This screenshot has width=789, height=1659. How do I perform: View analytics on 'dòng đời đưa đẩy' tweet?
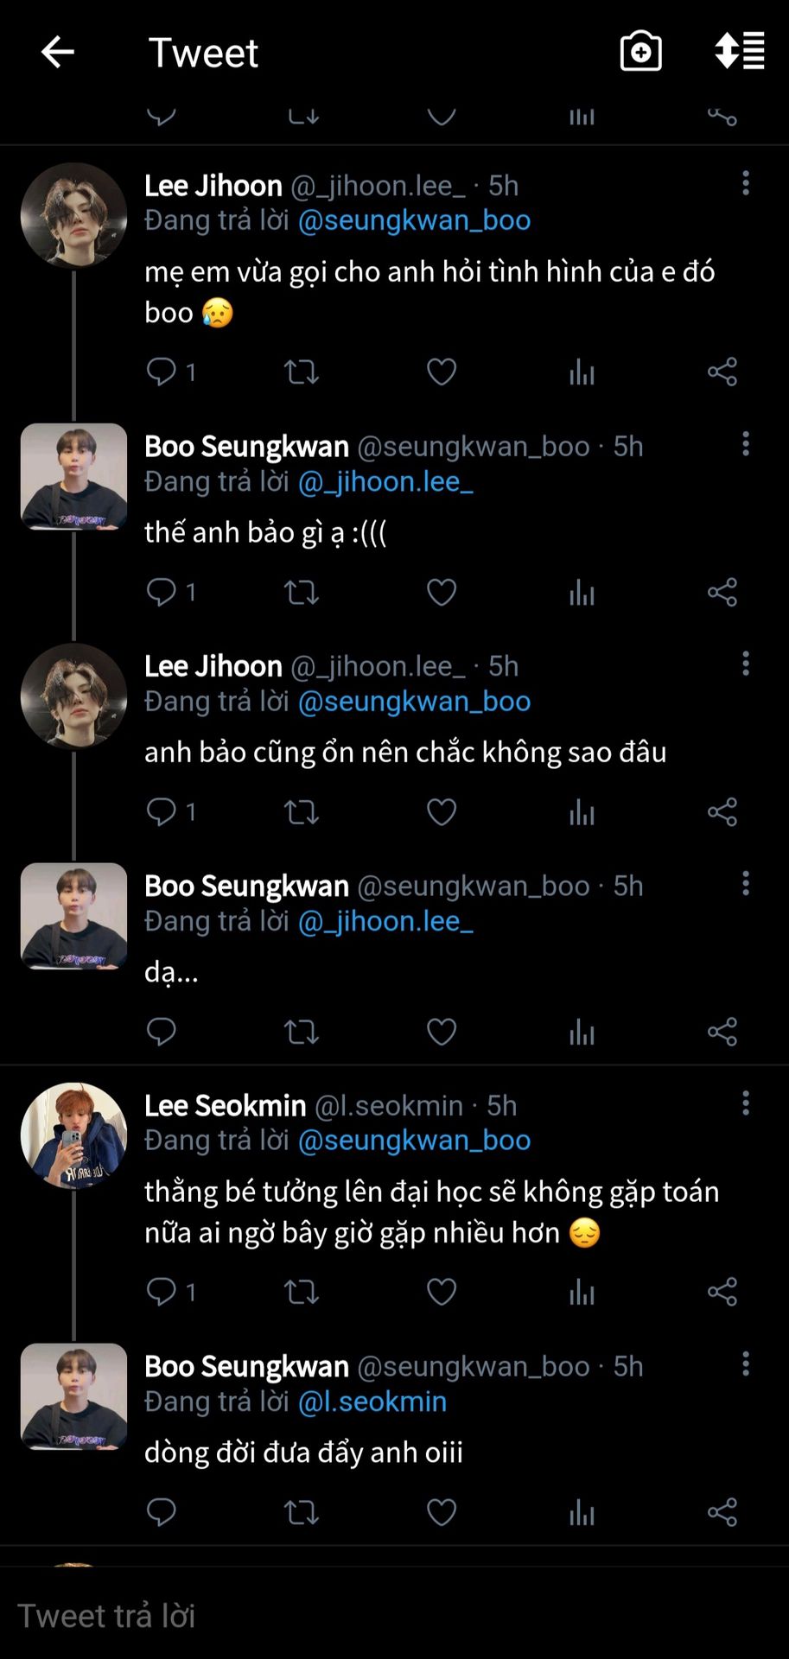point(582,1513)
